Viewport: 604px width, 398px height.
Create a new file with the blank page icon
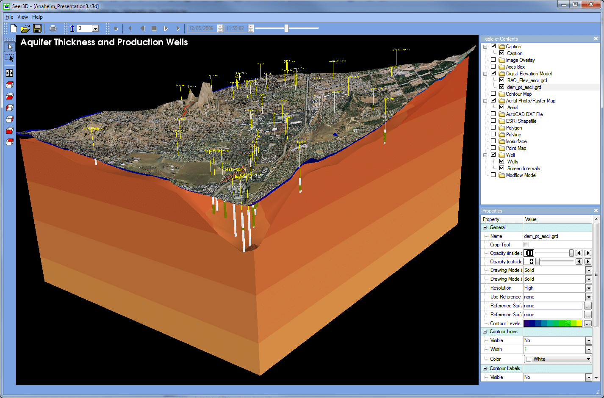[x=14, y=28]
